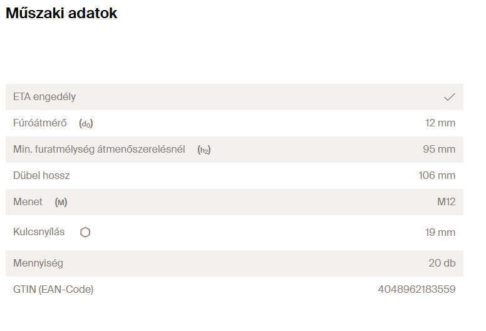
Task: Select the ETA engedély row label
Action: pyautogui.click(x=44, y=97)
